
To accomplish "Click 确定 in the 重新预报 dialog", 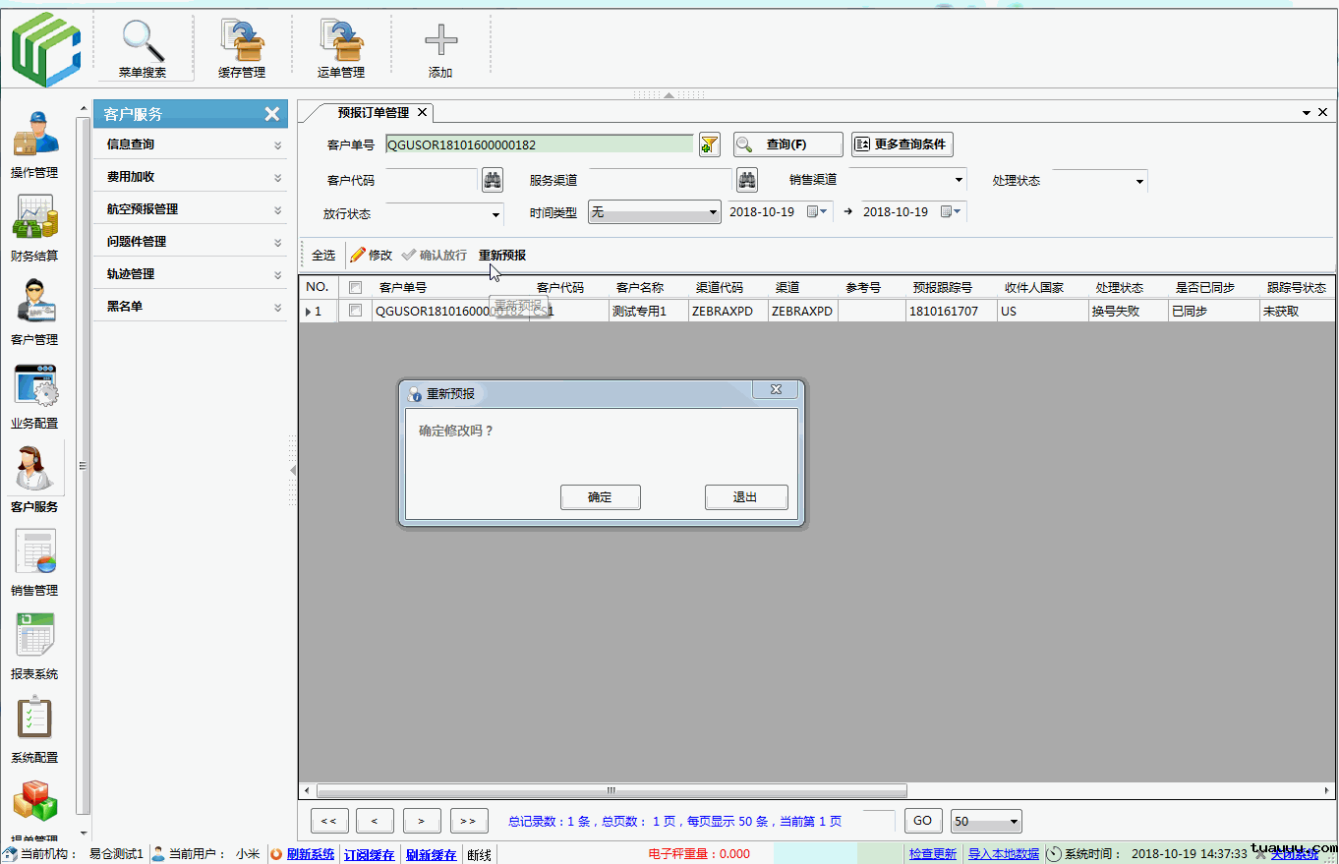I will pos(600,497).
